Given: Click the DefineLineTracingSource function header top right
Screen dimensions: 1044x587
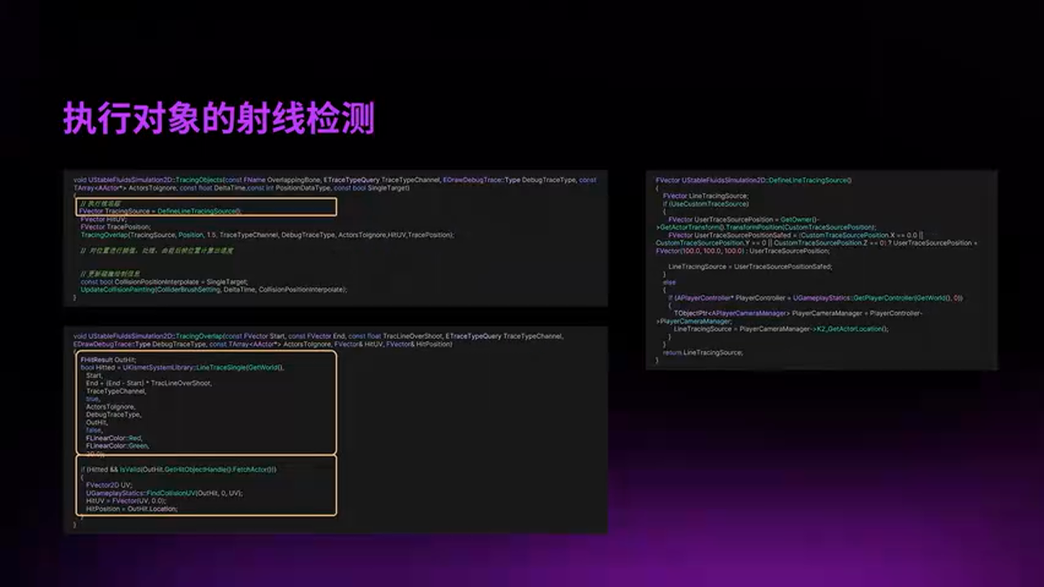Looking at the screenshot, I should [x=754, y=180].
